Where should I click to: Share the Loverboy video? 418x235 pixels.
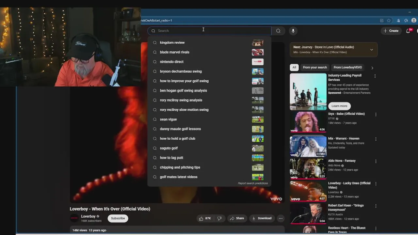click(x=237, y=218)
